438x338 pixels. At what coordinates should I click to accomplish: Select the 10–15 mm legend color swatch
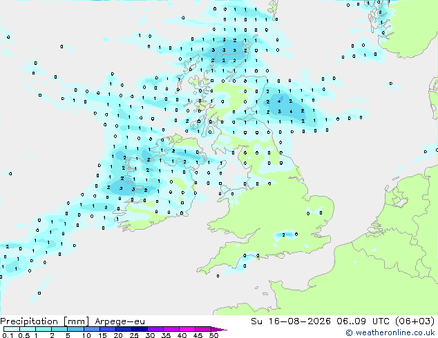[91, 329]
